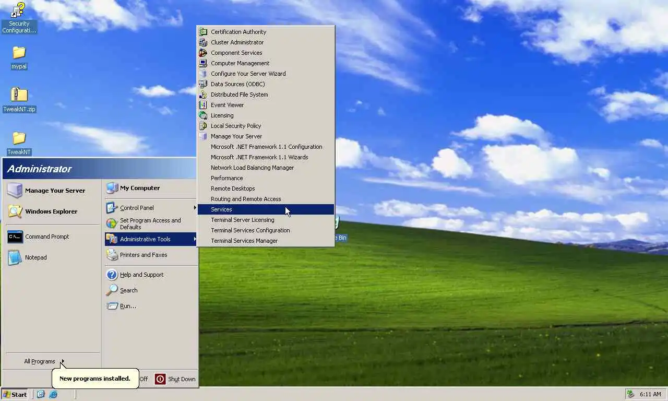Click the Windows Explorer icon

tap(15, 211)
